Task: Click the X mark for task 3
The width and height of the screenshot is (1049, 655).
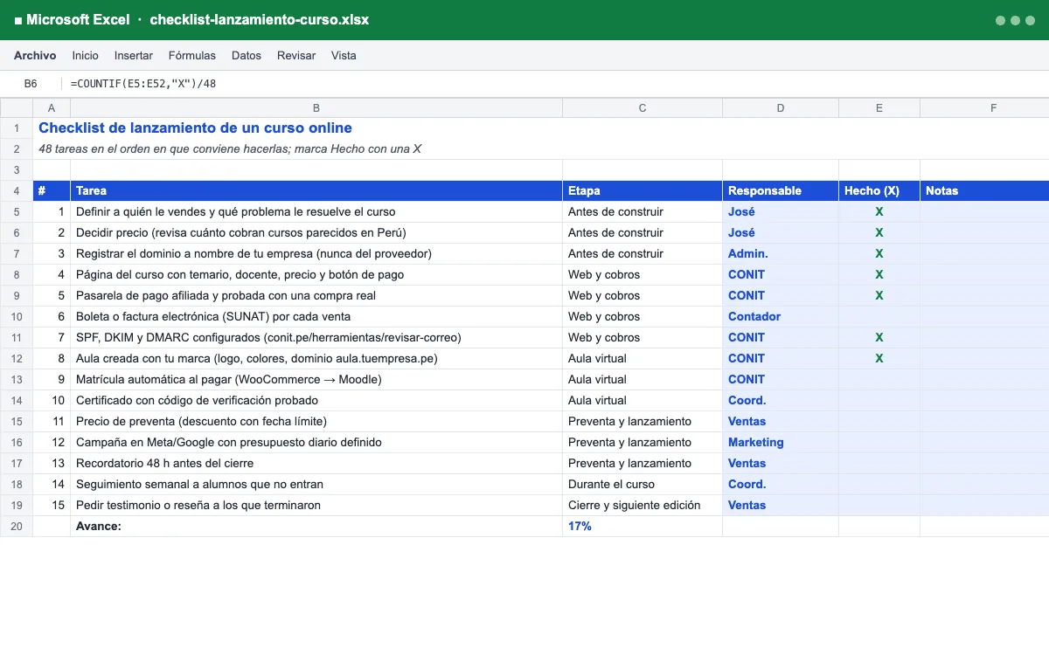Action: [879, 253]
